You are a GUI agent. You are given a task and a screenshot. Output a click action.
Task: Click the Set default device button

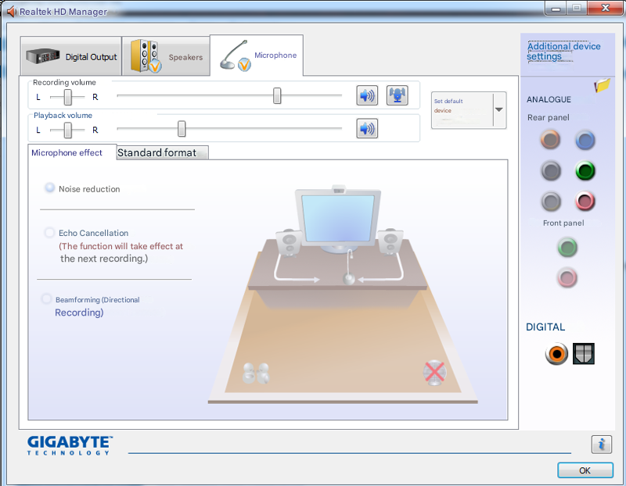pyautogui.click(x=462, y=110)
